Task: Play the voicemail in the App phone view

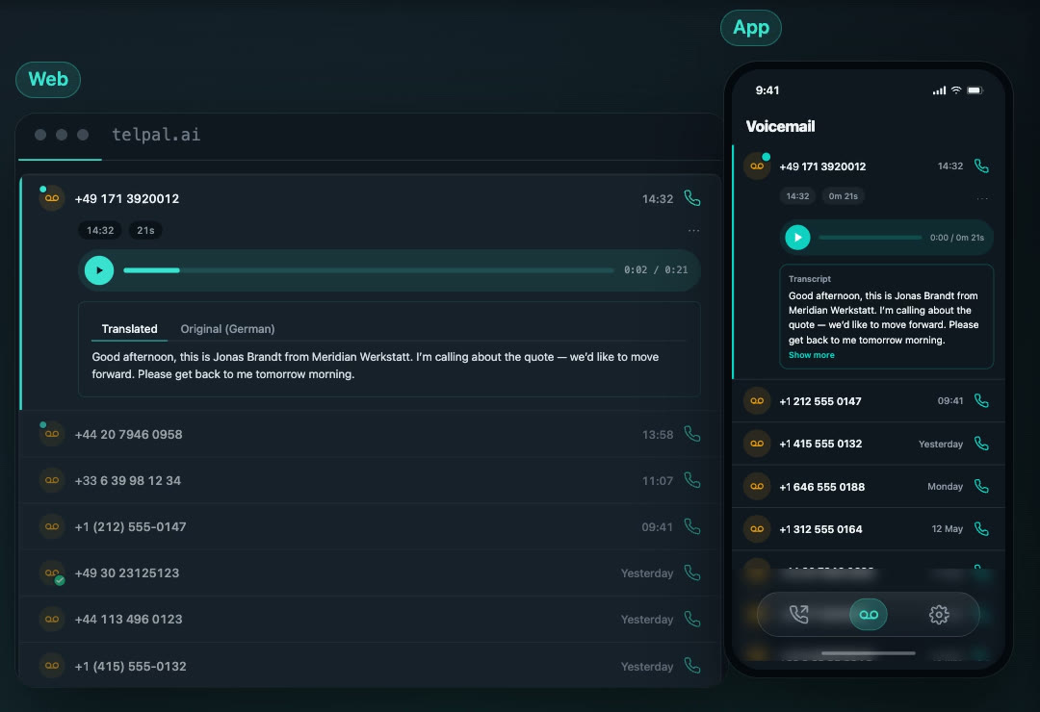Action: point(797,238)
